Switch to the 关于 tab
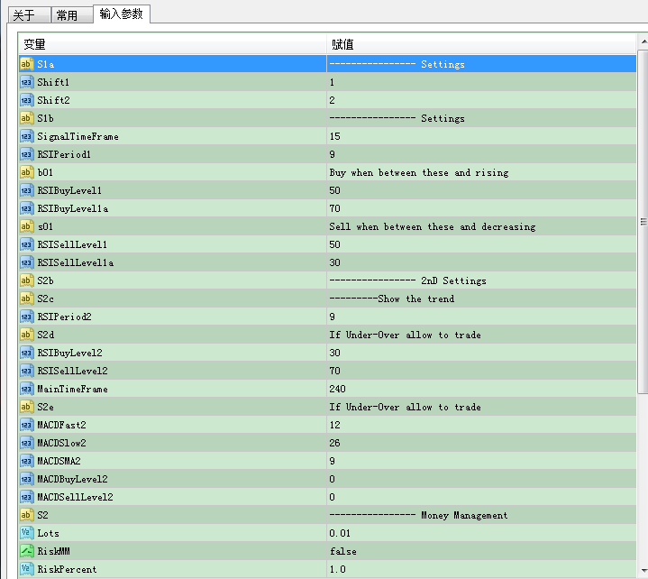The image size is (648, 579). 30,15
